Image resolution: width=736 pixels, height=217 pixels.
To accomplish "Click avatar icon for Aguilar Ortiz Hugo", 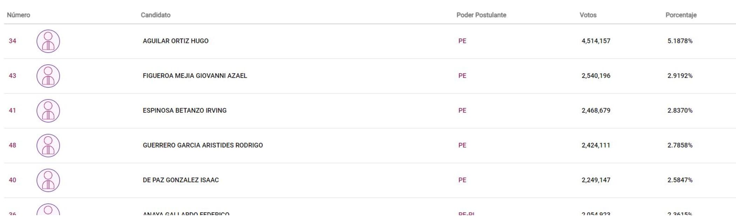I will (x=48, y=41).
